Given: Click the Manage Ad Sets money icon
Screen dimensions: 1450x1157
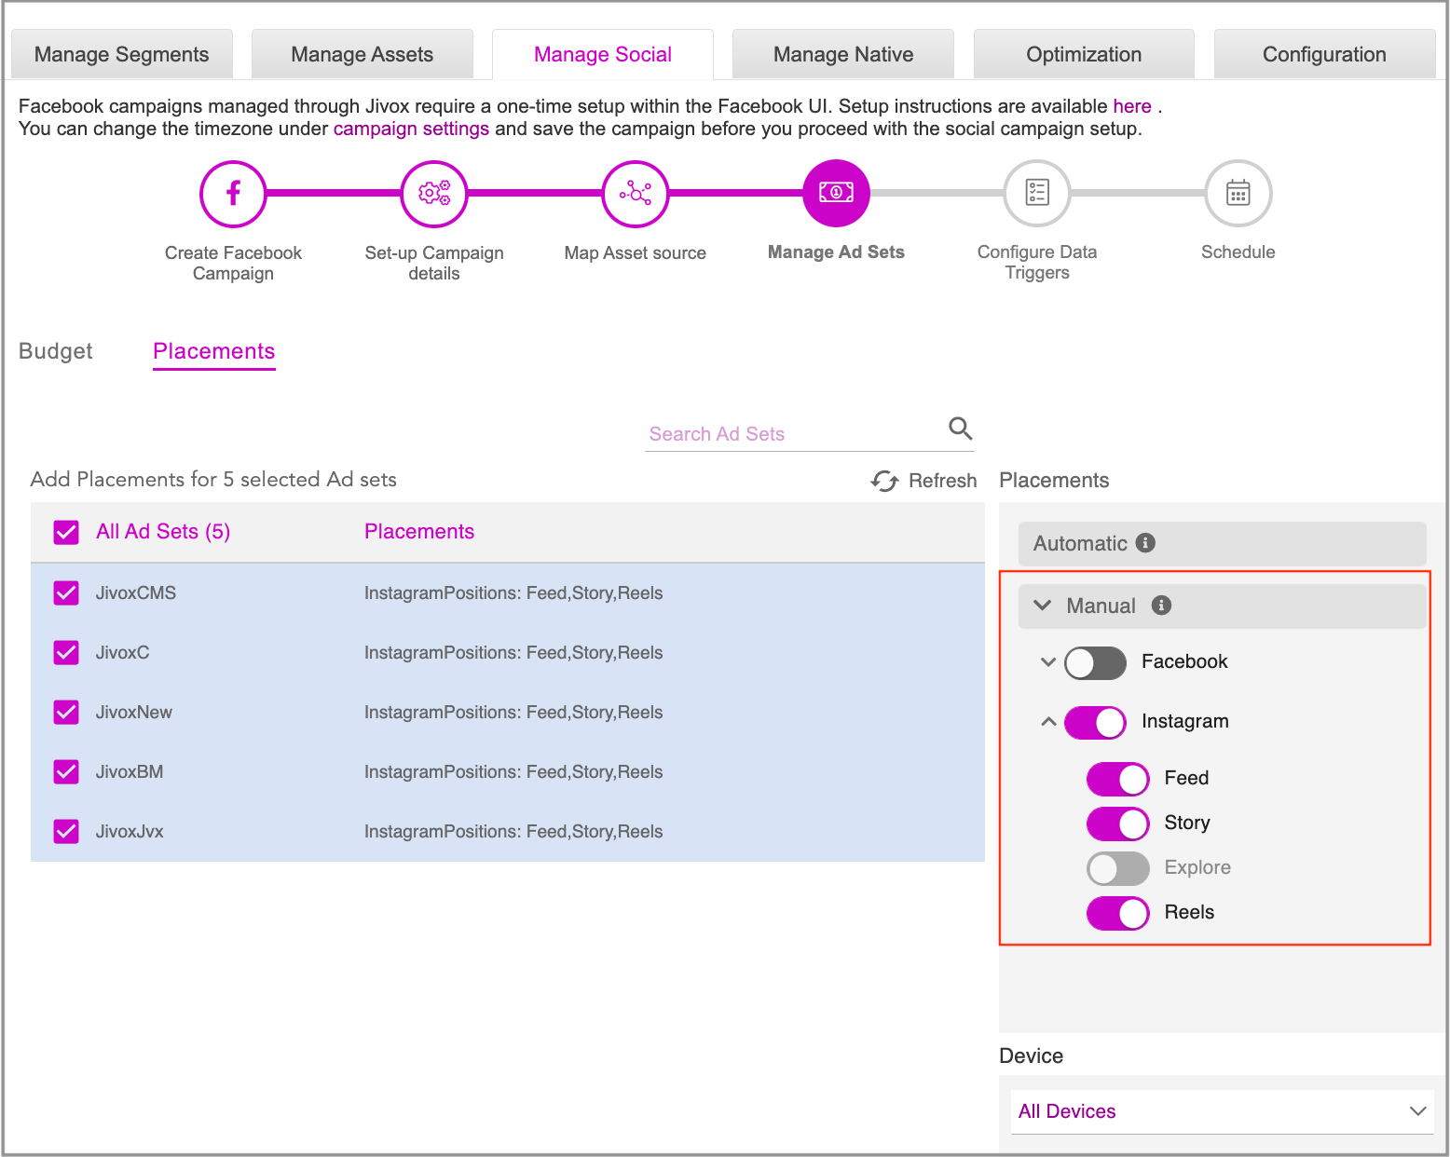Looking at the screenshot, I should [x=837, y=193].
